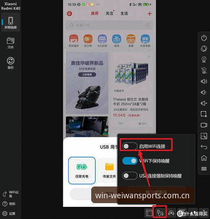Open the 文章 article thumbnail
Viewport: 210px width, 219px height.
(87, 127)
